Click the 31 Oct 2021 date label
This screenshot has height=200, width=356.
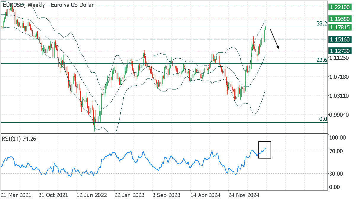(53, 195)
